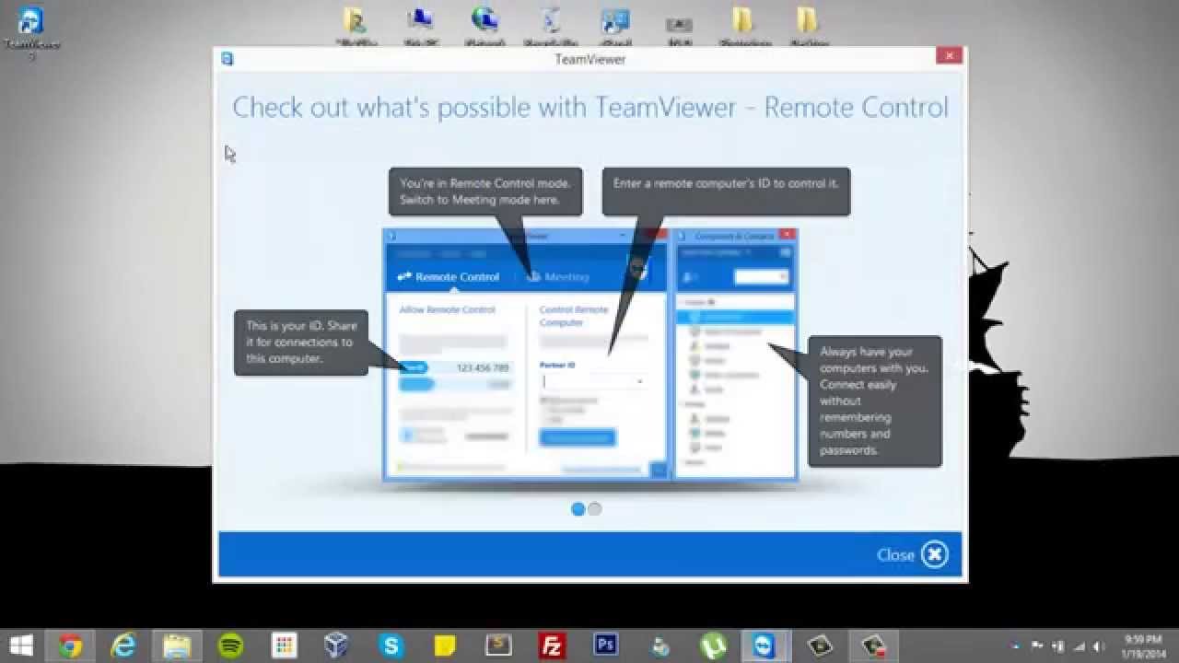Open FileZilla from the taskbar

click(552, 646)
